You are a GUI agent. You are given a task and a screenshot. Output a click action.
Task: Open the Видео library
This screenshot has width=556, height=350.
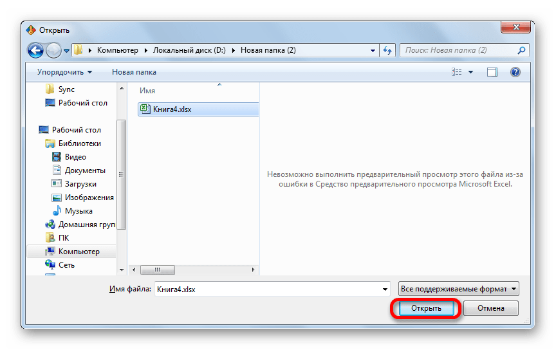point(75,157)
